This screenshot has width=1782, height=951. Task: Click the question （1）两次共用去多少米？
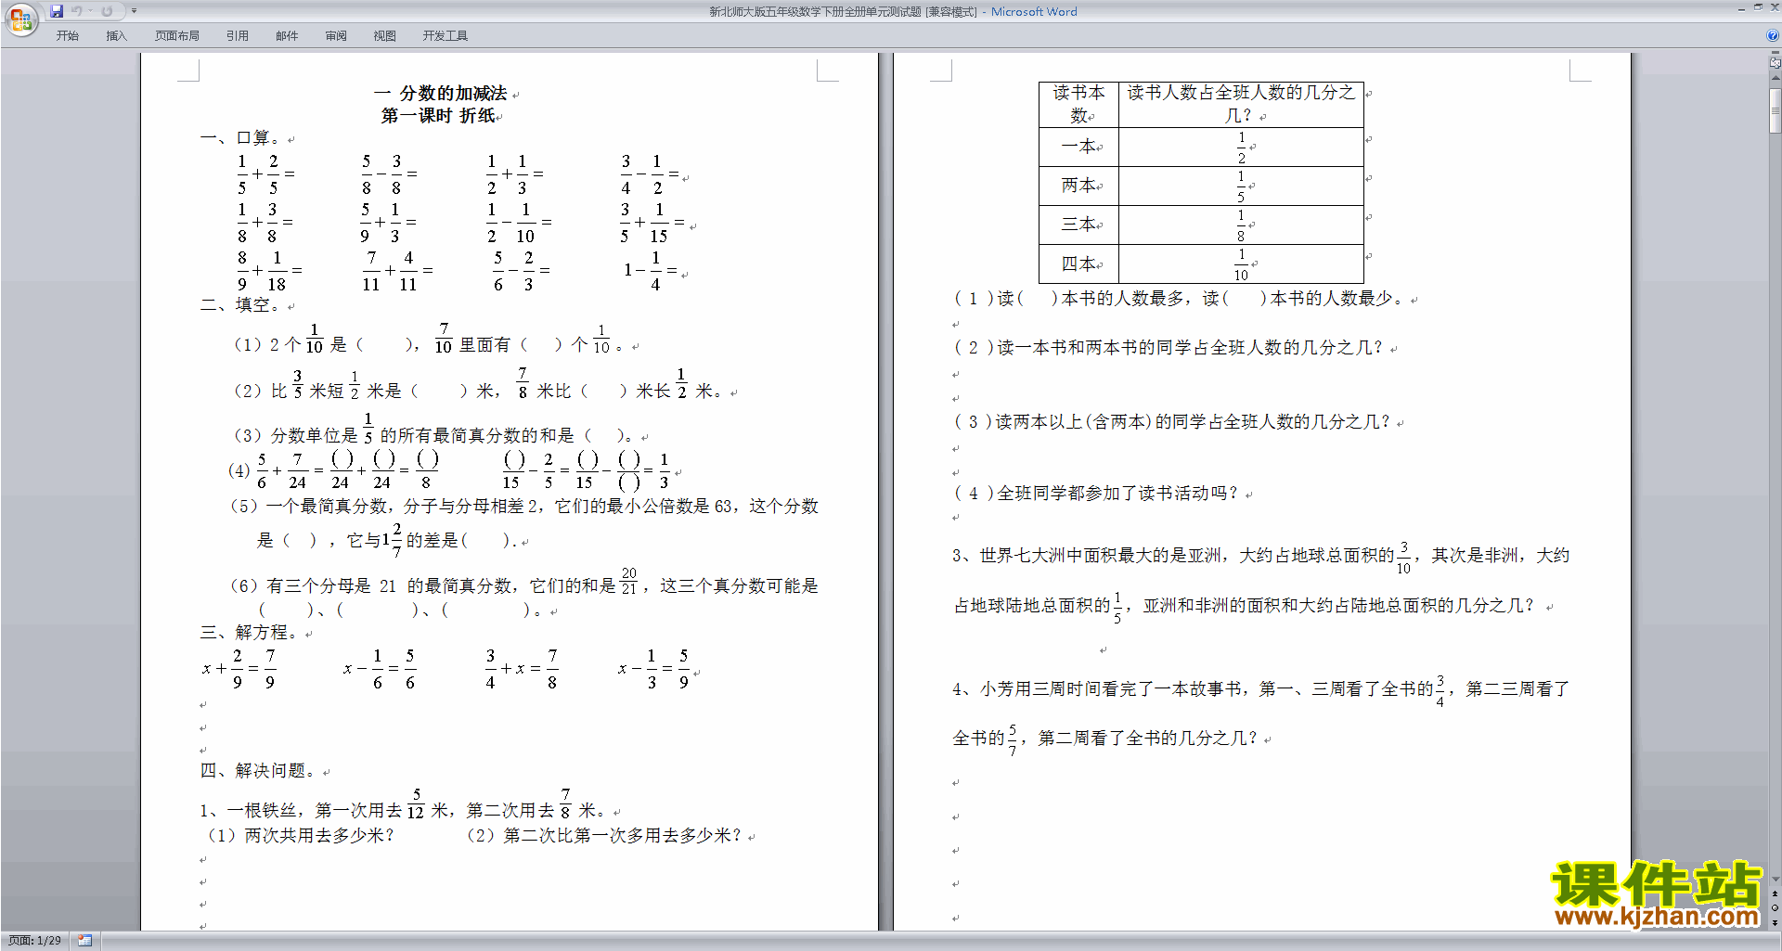(299, 836)
